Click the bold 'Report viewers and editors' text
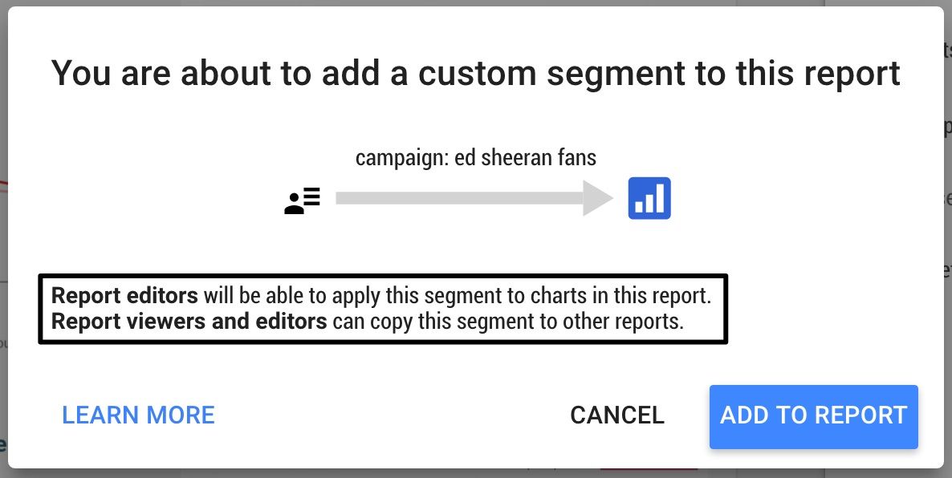 click(x=189, y=322)
